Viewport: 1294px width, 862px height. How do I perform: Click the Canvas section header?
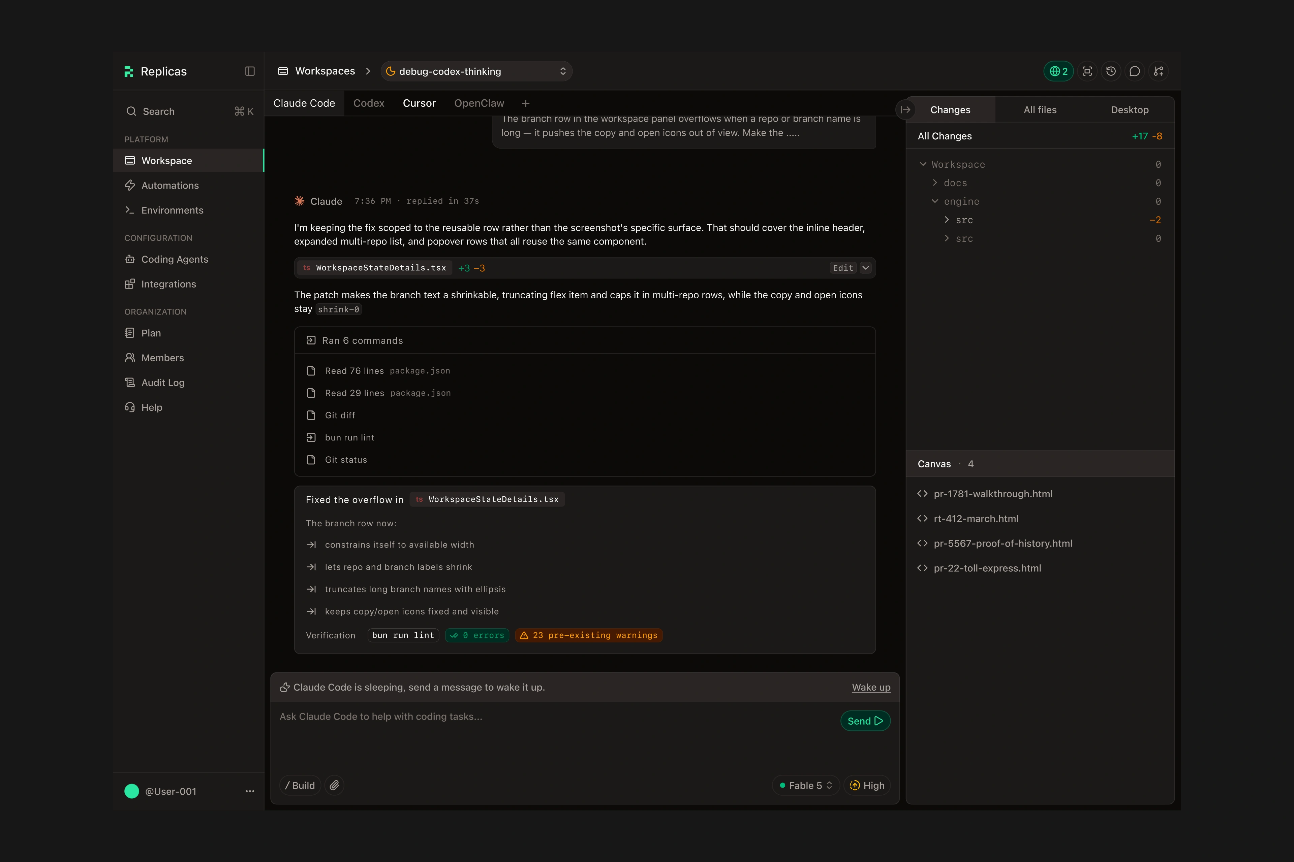(1040, 463)
